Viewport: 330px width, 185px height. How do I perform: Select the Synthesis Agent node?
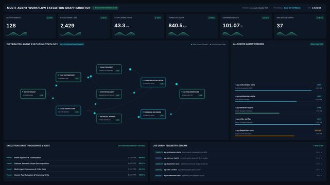click(109, 94)
